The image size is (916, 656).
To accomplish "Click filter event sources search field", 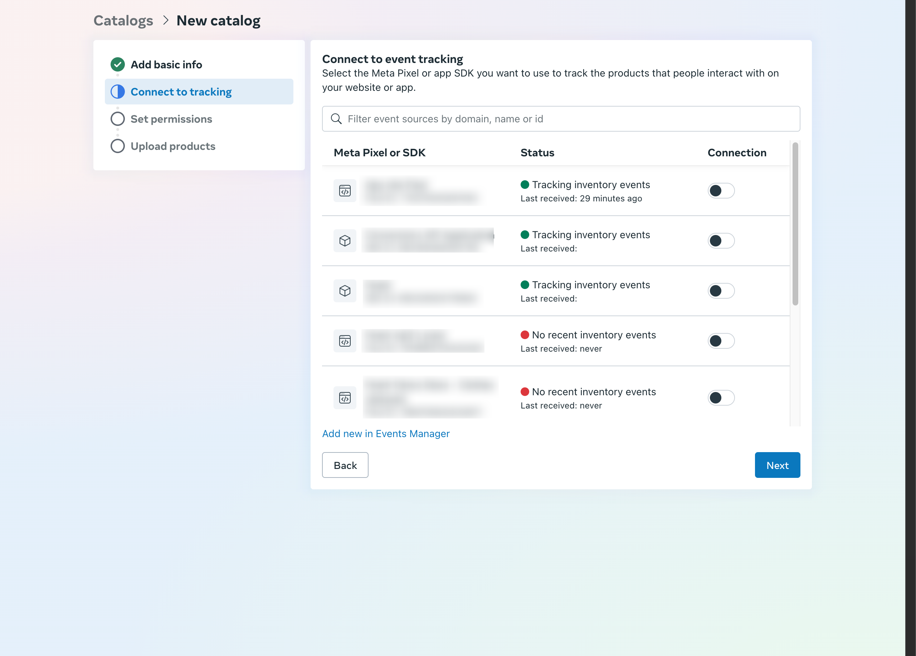I will pos(561,118).
